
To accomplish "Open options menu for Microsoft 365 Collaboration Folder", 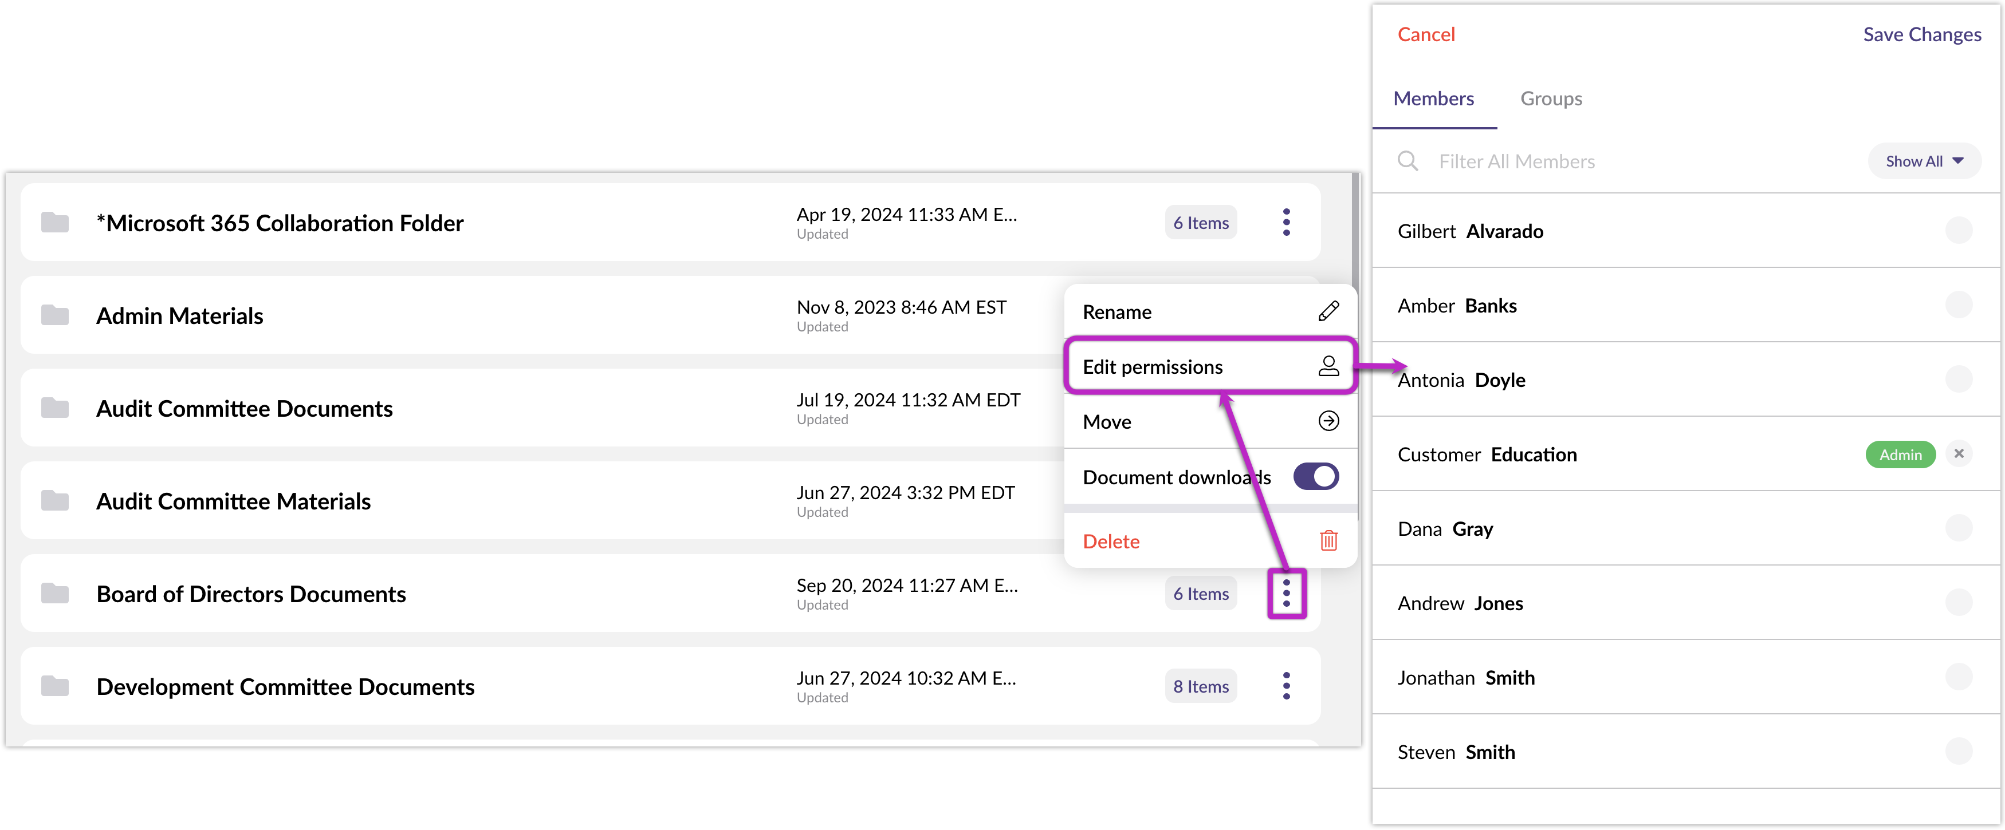I will (x=1286, y=223).
